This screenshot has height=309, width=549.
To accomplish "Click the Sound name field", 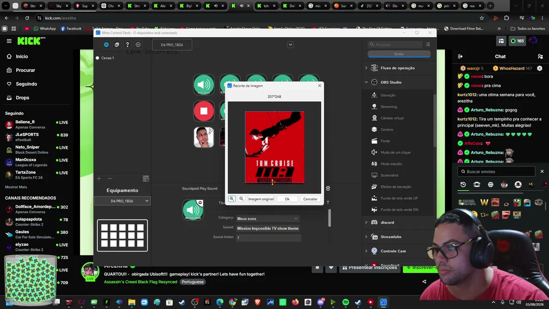I will tap(268, 228).
